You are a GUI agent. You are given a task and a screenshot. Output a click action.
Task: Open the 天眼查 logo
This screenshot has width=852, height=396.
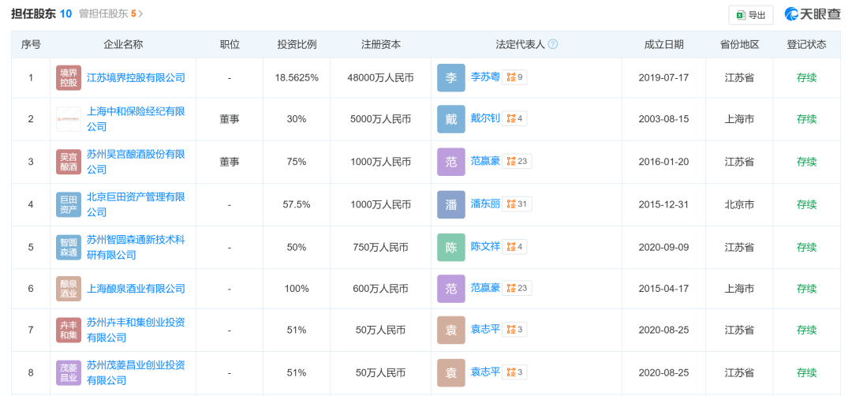[x=813, y=15]
